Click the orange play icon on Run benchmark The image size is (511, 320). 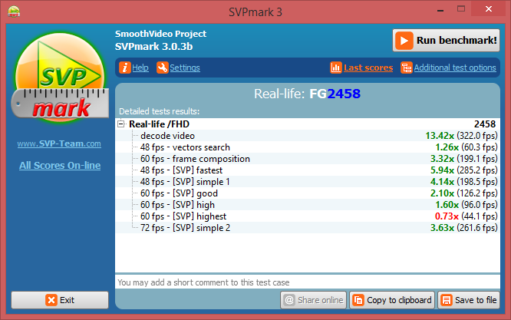tap(404, 41)
